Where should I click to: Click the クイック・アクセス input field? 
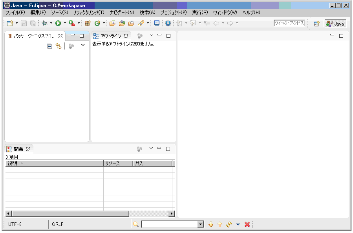tap(289, 23)
